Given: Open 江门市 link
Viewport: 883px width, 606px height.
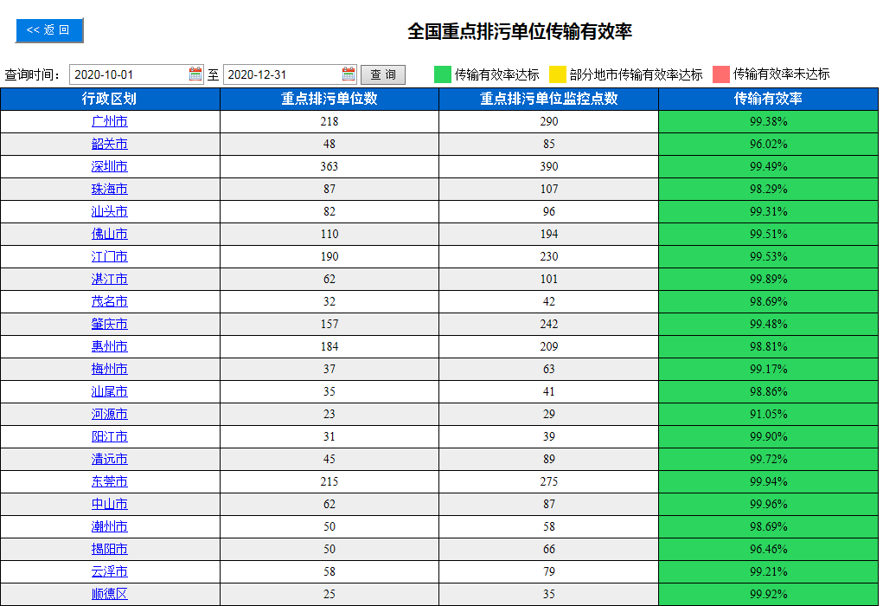Looking at the screenshot, I should 110,256.
